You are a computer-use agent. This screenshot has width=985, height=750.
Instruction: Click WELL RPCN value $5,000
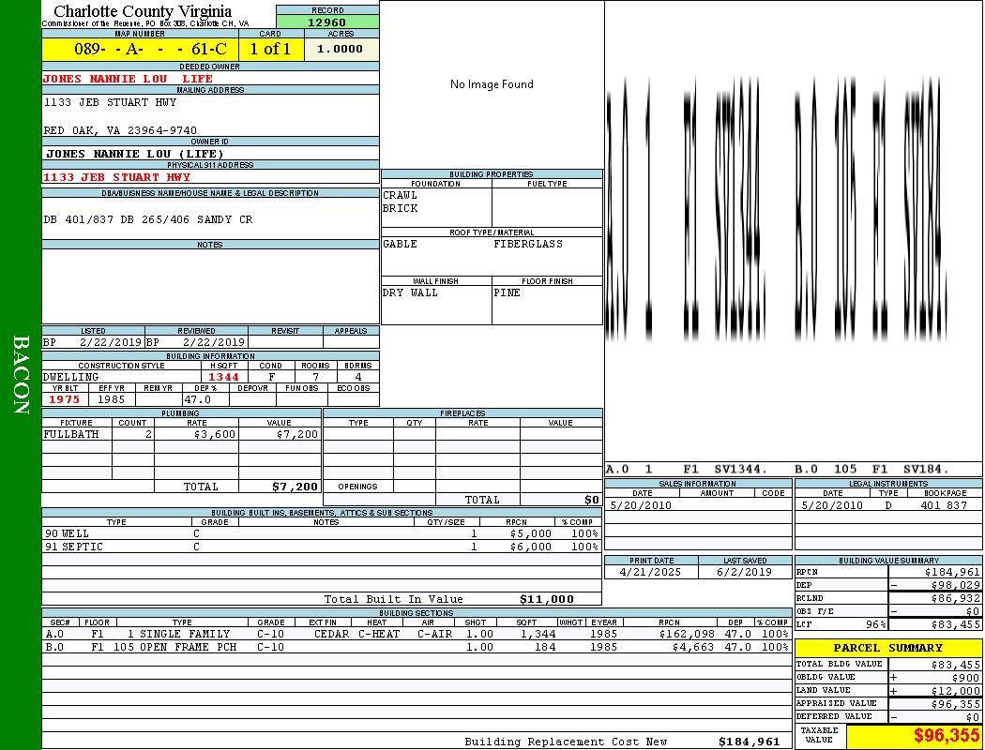pyautogui.click(x=531, y=533)
